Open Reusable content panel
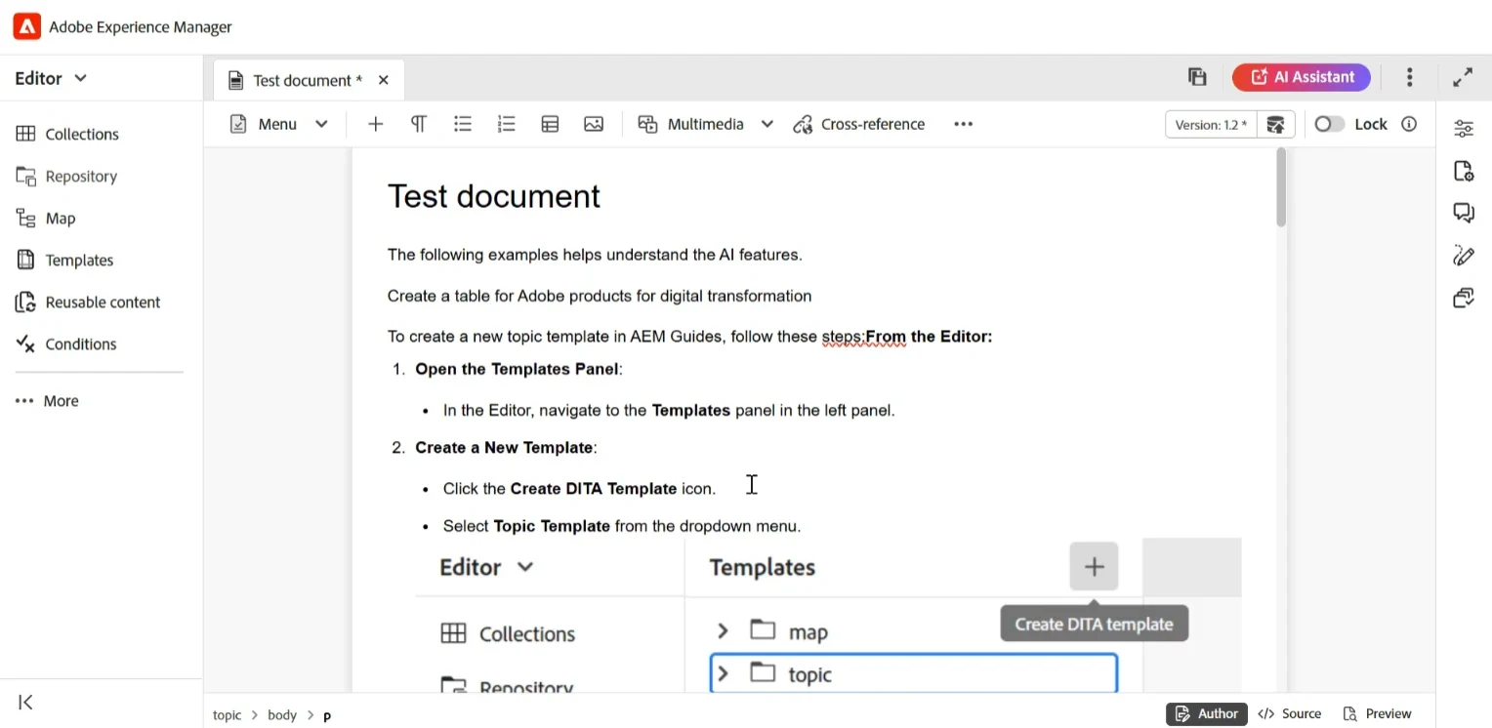Image resolution: width=1492 pixels, height=728 pixels. (88, 302)
